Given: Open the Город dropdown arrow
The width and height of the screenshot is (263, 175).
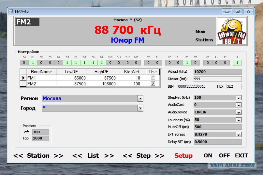Looking at the screenshot, I should click(140, 108).
